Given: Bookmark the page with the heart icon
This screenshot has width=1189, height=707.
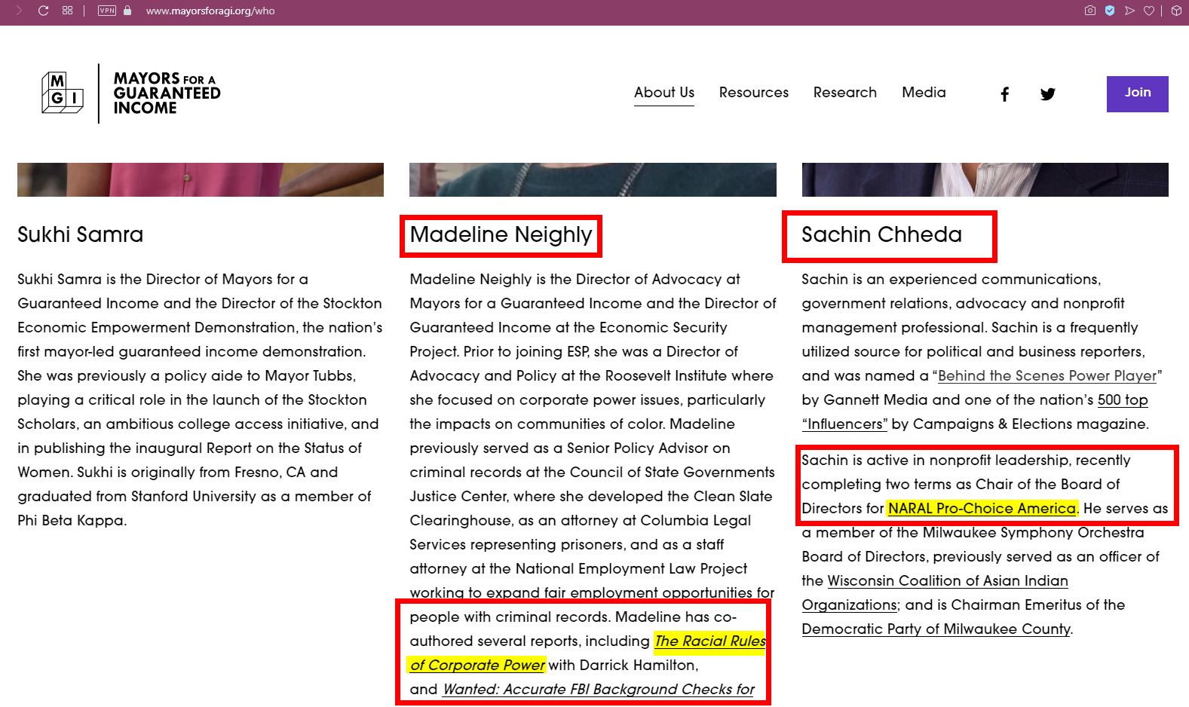Looking at the screenshot, I should point(1149,11).
